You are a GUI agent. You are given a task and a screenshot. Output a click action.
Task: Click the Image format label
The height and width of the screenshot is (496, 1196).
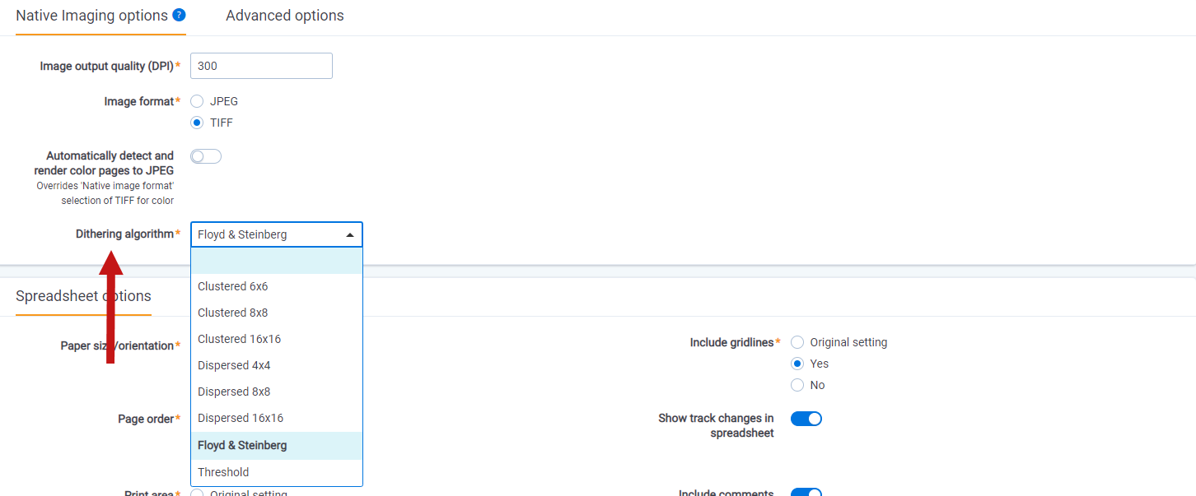pyautogui.click(x=139, y=101)
